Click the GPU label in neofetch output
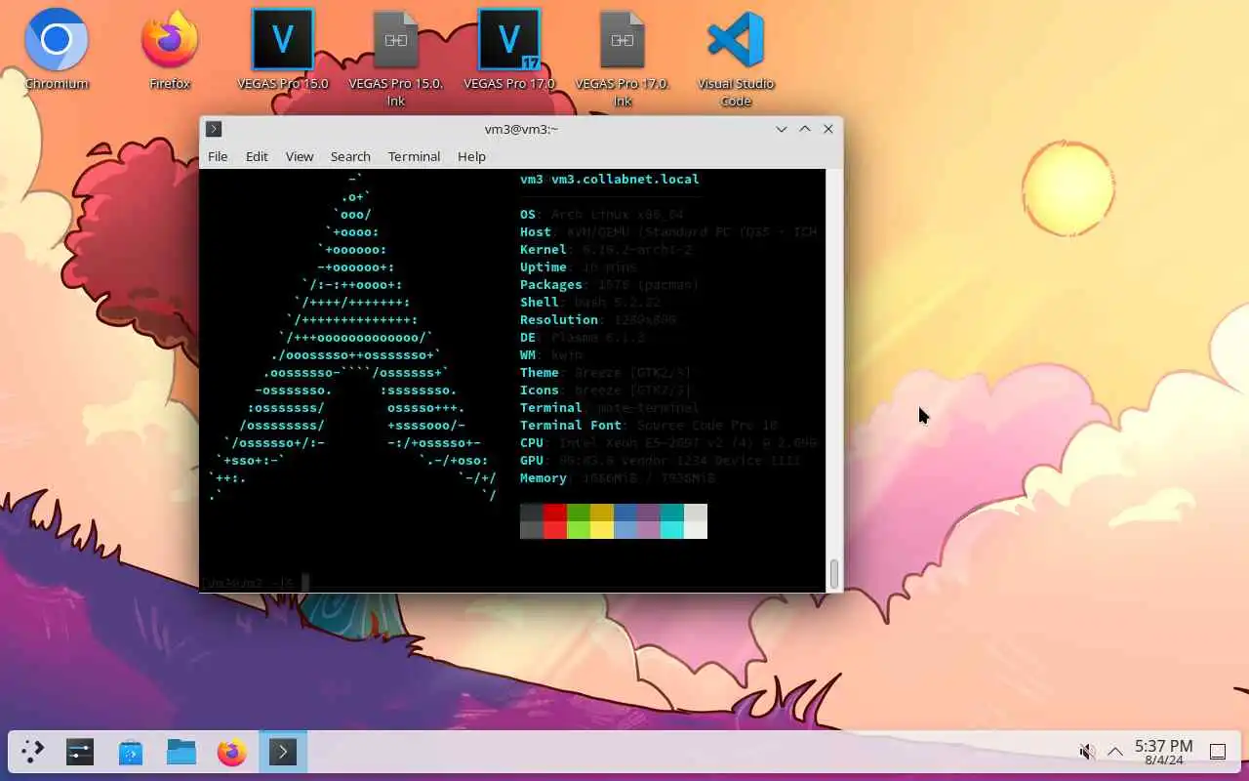The width and height of the screenshot is (1249, 781). coord(532,460)
